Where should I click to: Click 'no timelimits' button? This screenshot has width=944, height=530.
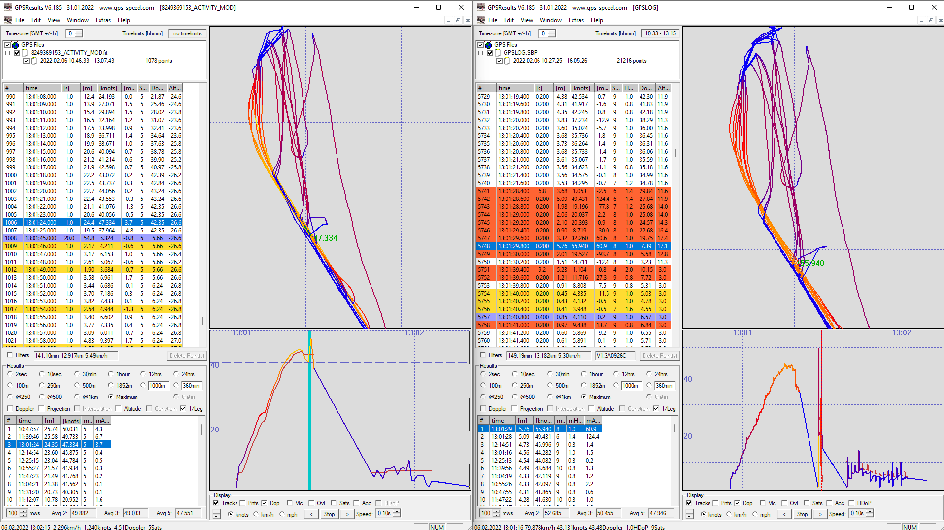click(x=187, y=33)
